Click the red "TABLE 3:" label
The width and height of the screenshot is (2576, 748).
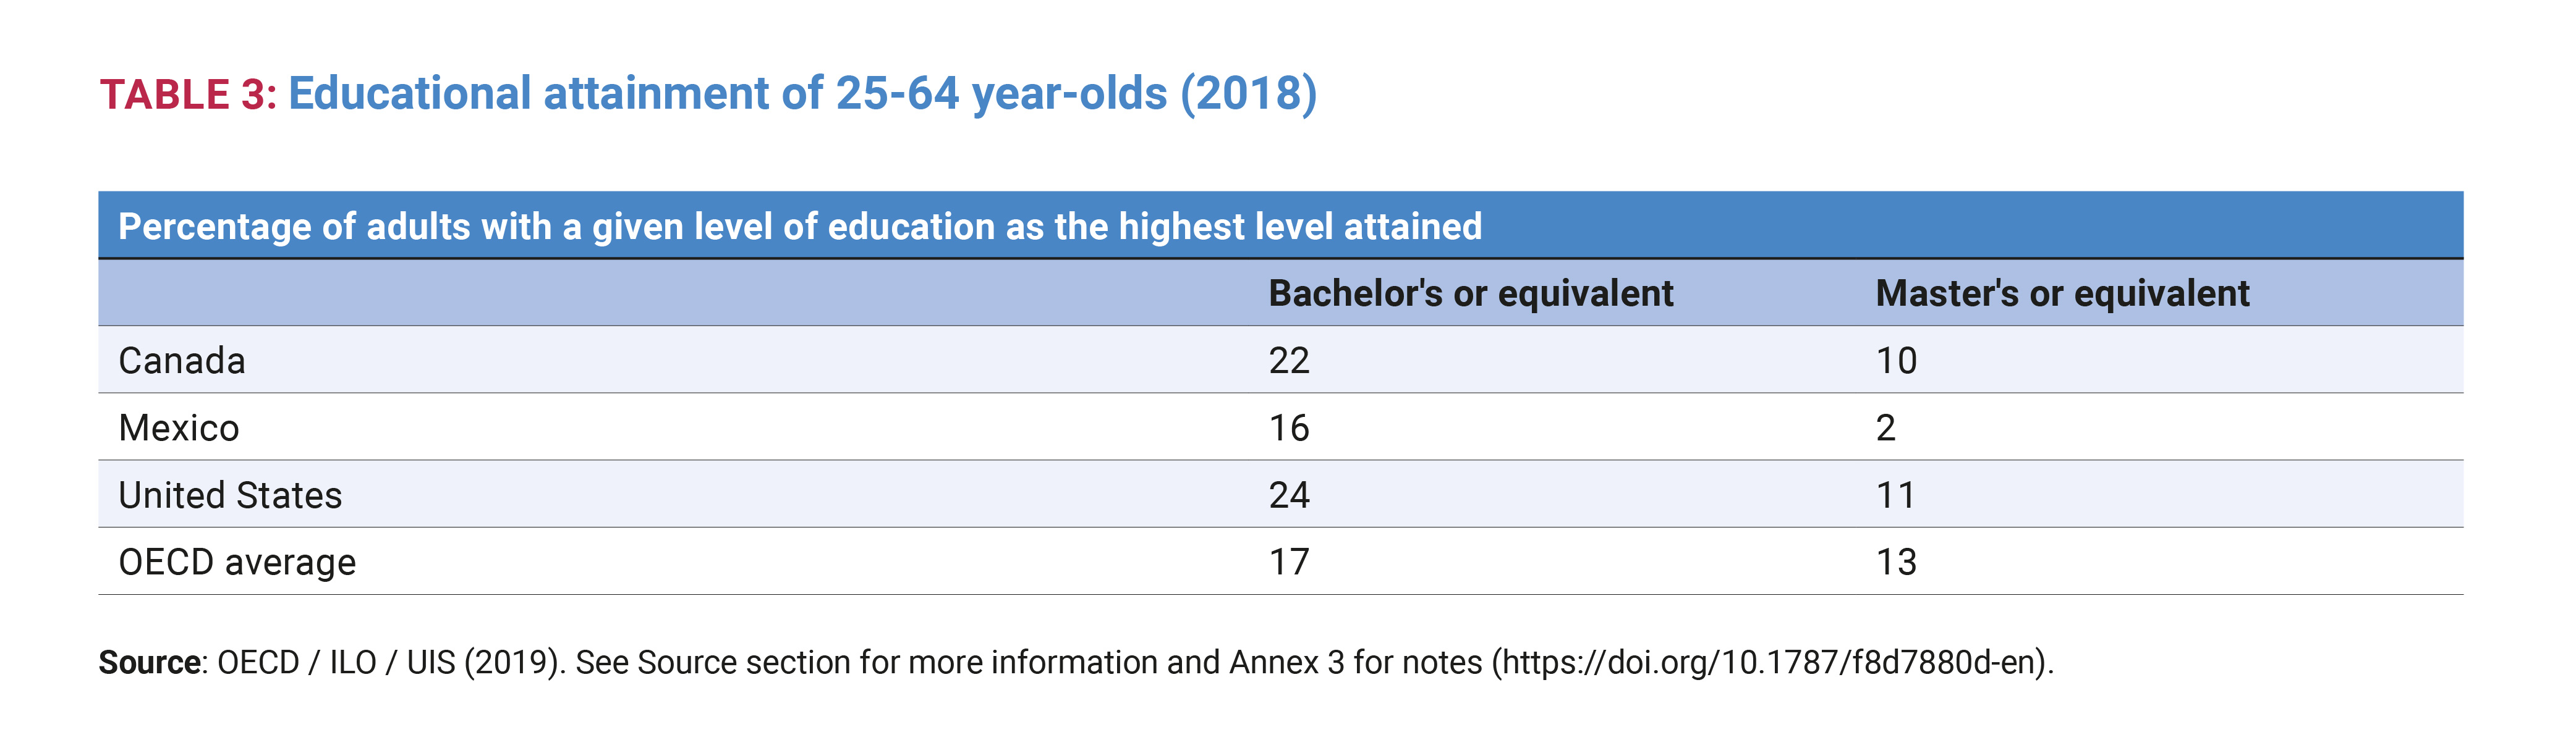click(x=188, y=95)
